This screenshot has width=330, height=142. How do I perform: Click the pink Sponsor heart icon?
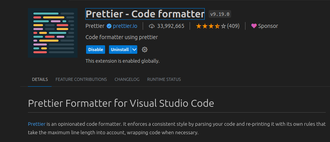(x=254, y=26)
